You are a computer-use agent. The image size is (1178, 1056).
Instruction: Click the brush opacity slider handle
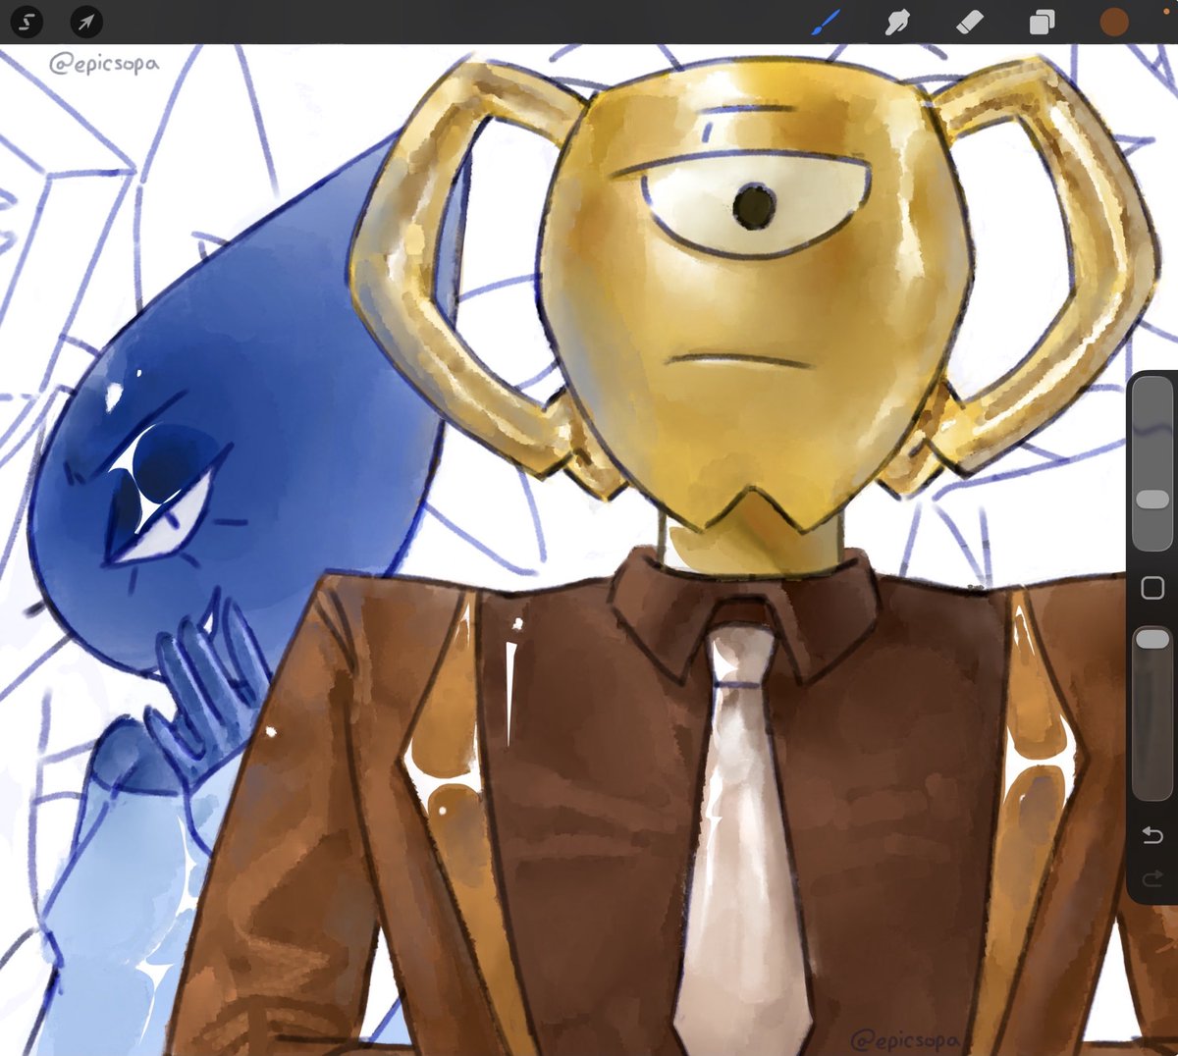pyautogui.click(x=1152, y=640)
